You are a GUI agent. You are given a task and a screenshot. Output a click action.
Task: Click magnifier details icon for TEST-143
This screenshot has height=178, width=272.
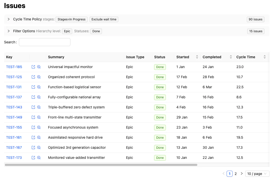tap(39, 107)
